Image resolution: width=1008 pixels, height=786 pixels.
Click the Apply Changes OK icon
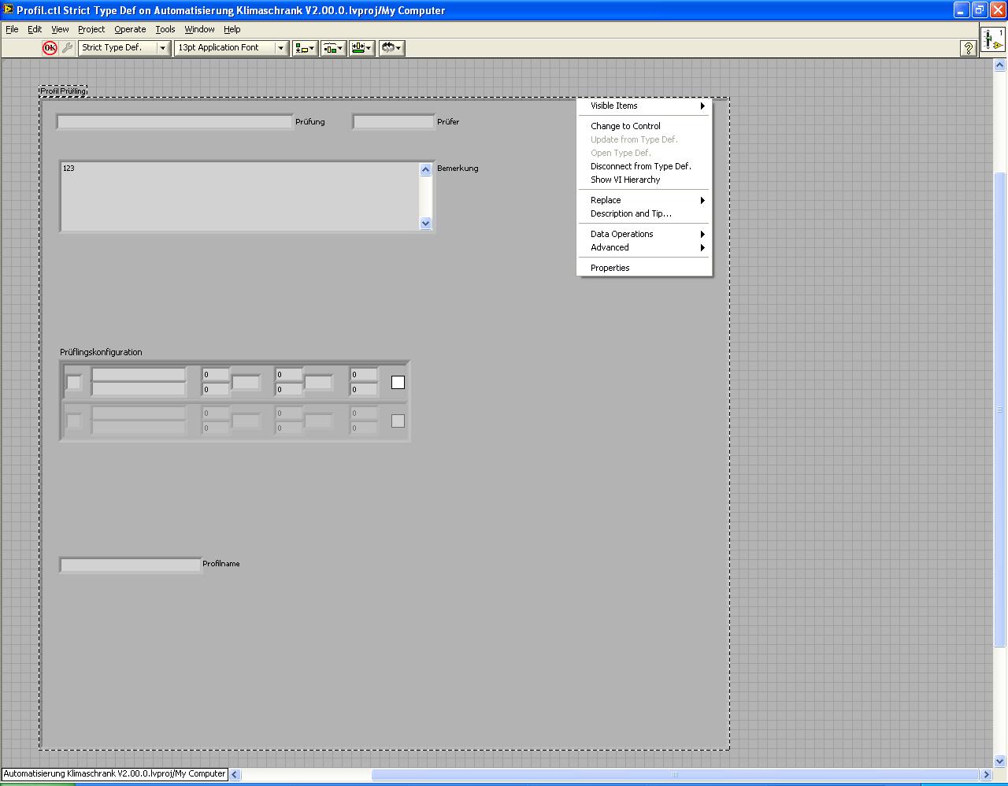pos(50,48)
